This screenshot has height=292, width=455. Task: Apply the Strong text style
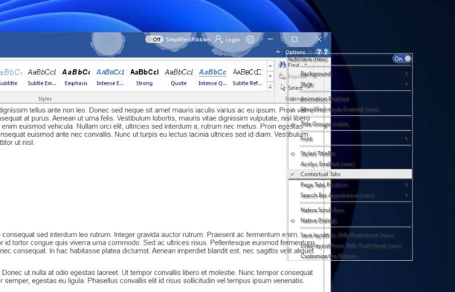click(144, 77)
